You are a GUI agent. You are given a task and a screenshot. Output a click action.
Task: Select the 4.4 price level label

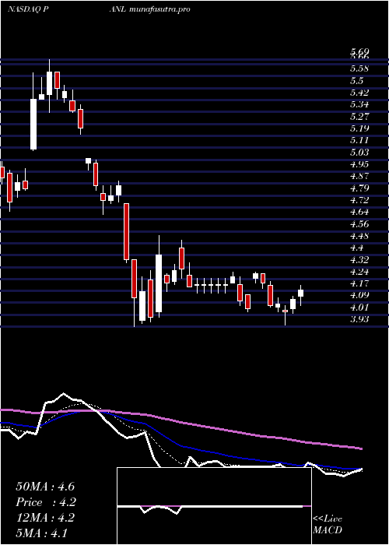[357, 248]
